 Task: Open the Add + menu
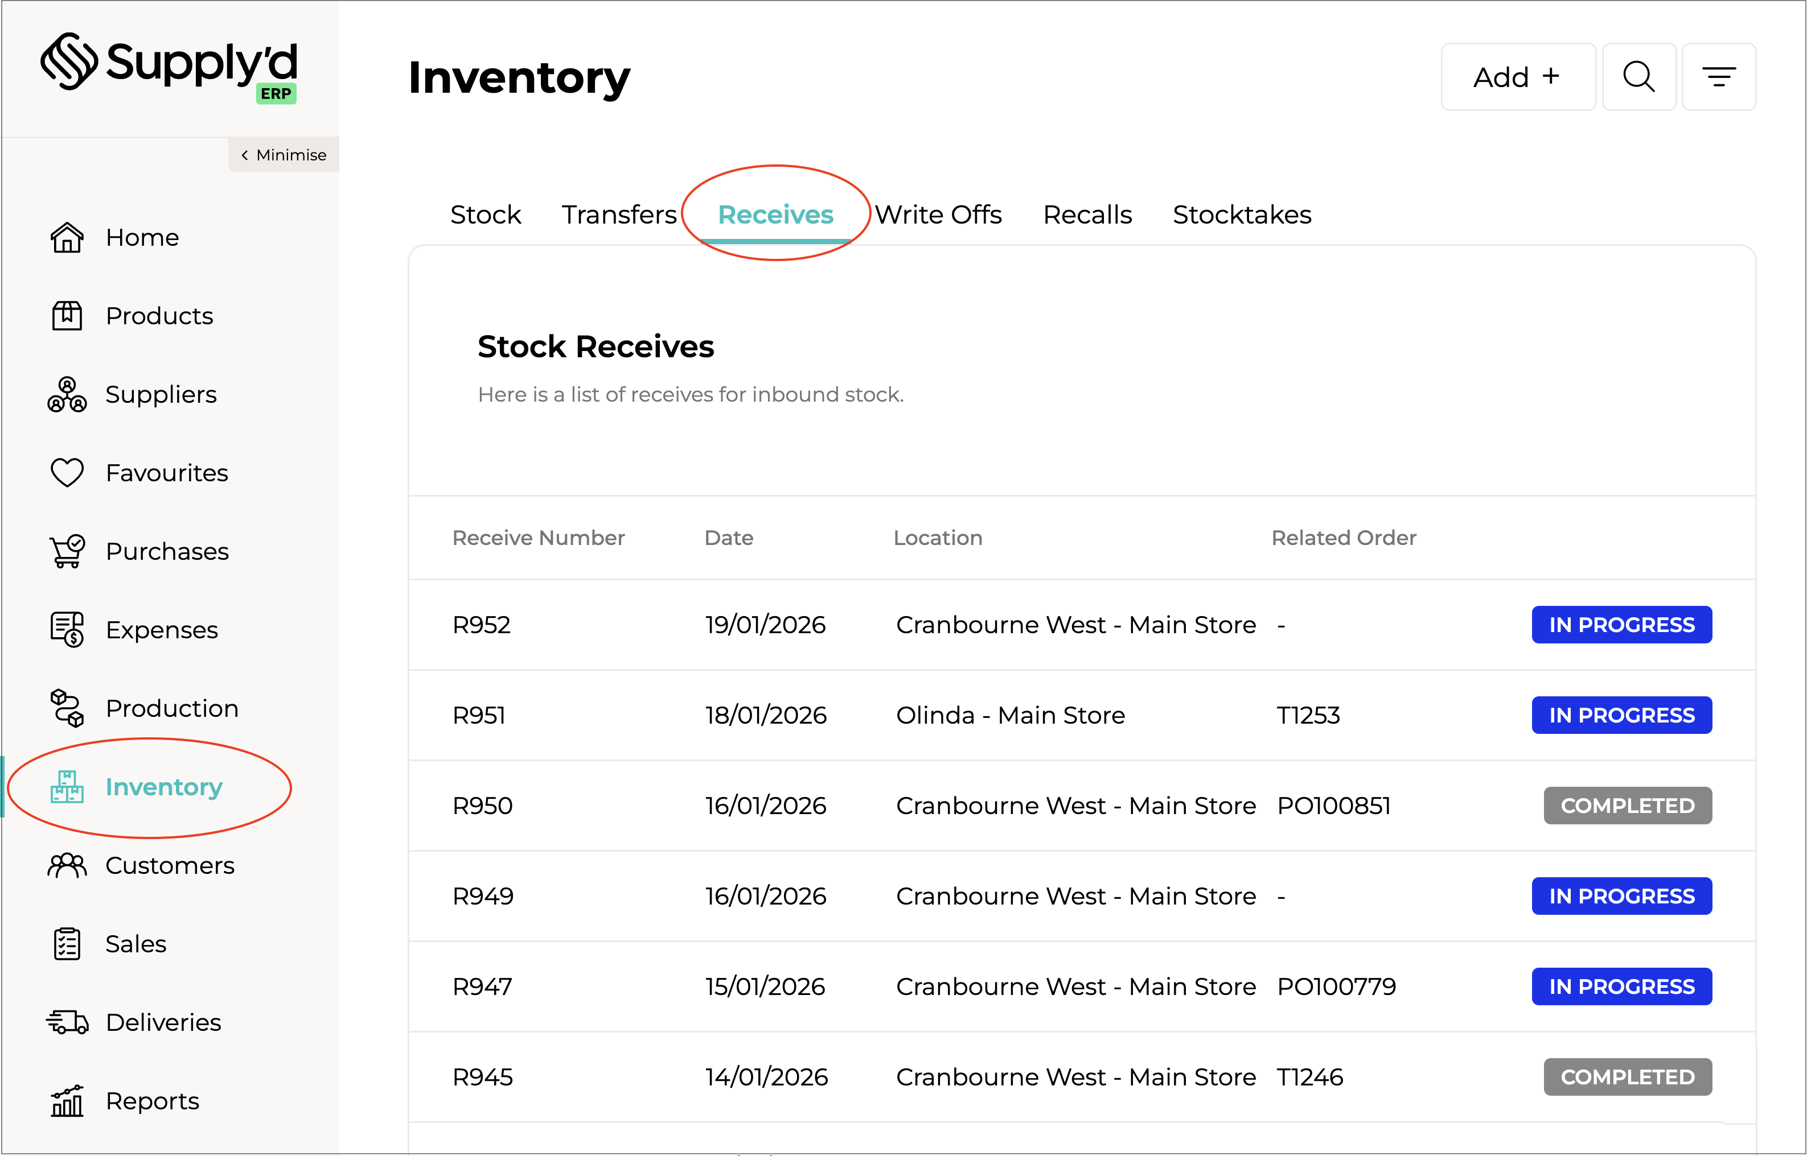[1517, 77]
